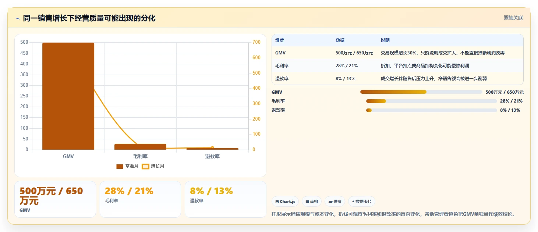
Task: Click the table cell 500万元 / 650万元
Action: [354, 53]
